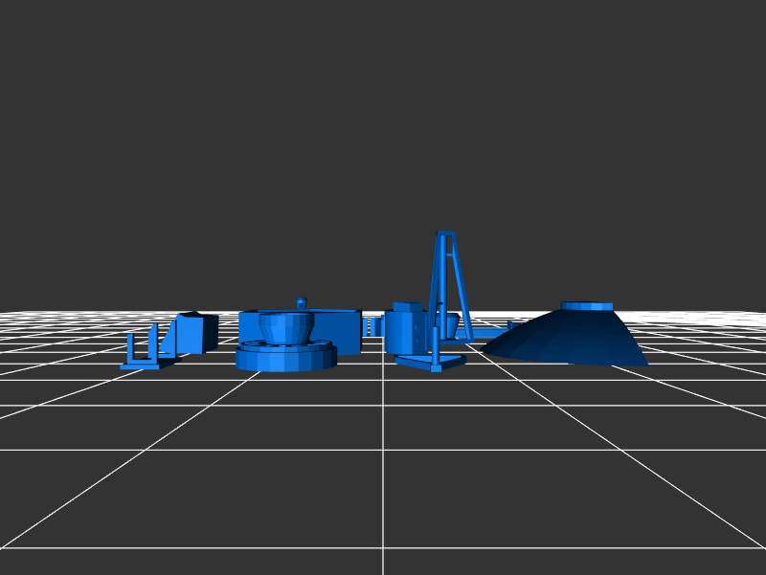This screenshot has height=575, width=766.
Task: Click the small sphere knob above the bowl
Action: (301, 302)
